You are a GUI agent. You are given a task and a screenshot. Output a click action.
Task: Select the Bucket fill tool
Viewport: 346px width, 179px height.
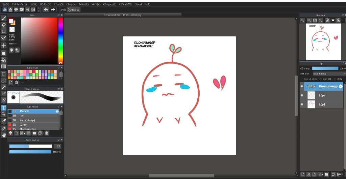pos(3,60)
